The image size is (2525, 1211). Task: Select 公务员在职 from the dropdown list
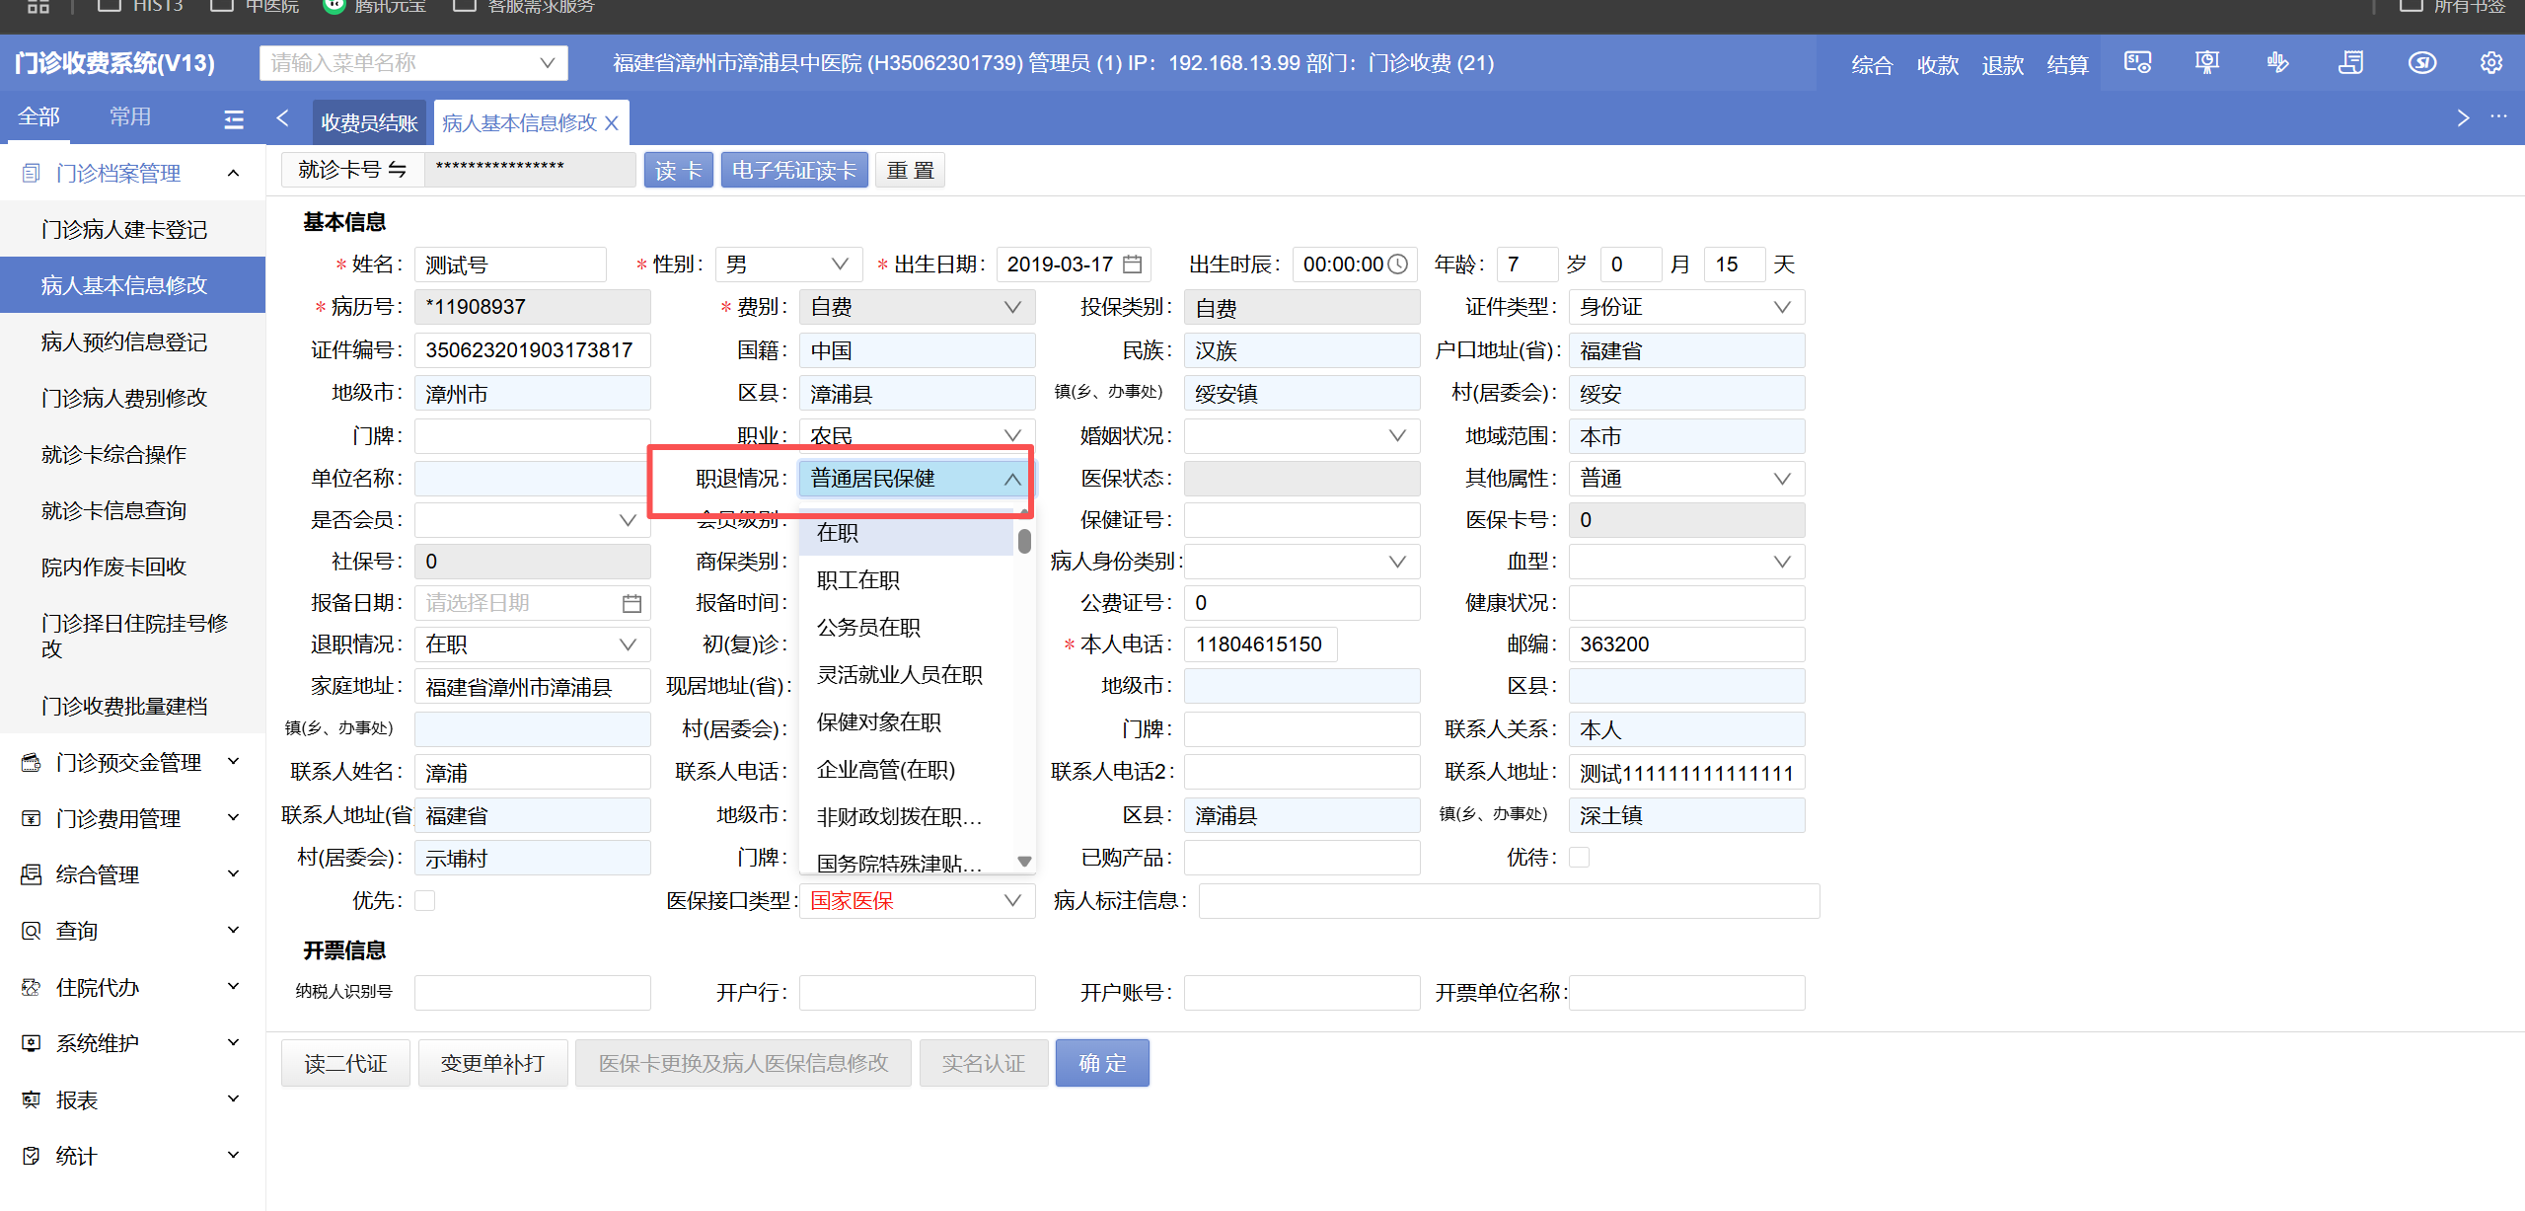click(x=868, y=628)
